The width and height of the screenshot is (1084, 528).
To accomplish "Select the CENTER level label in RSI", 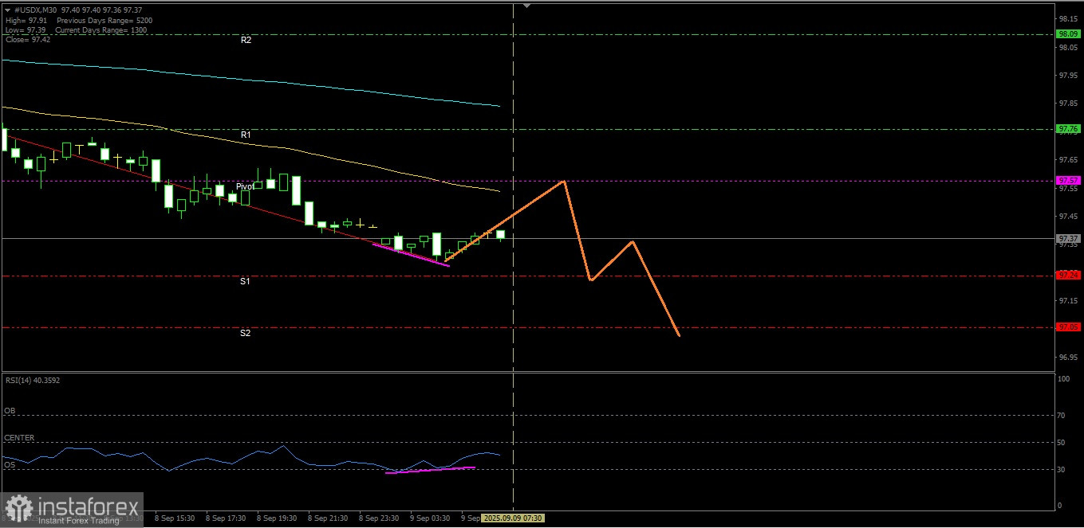I will tap(19, 438).
